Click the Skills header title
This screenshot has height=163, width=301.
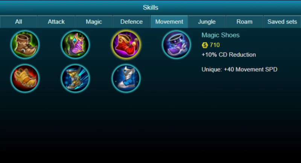pyautogui.click(x=150, y=7)
